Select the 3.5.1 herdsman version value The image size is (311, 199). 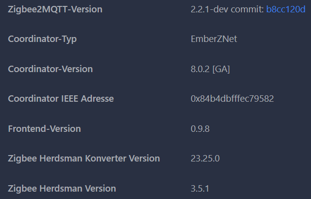pyautogui.click(x=200, y=189)
